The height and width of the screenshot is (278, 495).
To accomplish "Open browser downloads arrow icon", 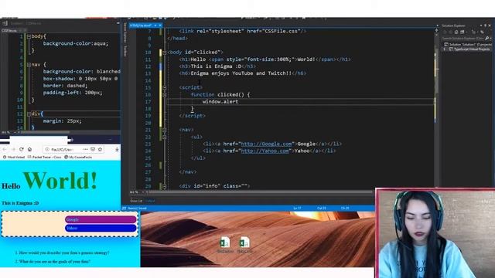I will (117, 149).
